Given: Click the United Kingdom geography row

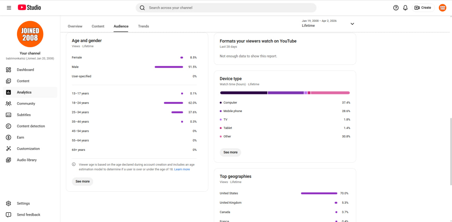Looking at the screenshot, I should pyautogui.click(x=284, y=203).
